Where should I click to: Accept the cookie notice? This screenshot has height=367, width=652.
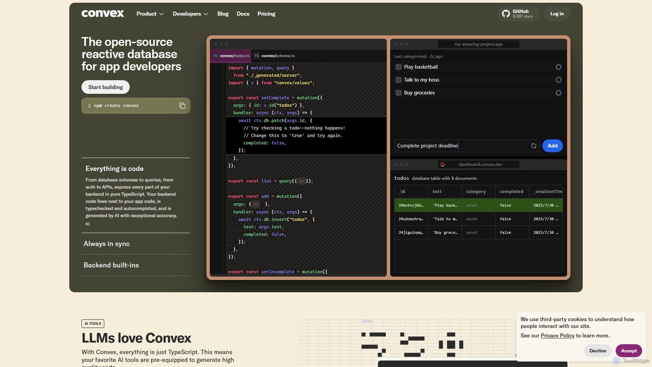(x=629, y=351)
